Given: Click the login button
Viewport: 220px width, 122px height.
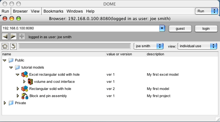Looking at the screenshot, I should point(206,29).
